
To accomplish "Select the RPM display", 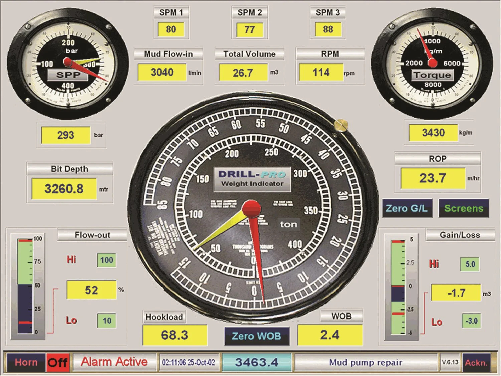I will 322,72.
